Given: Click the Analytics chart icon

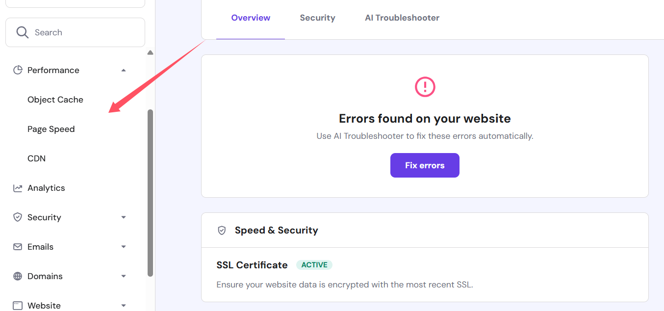Looking at the screenshot, I should (x=18, y=188).
